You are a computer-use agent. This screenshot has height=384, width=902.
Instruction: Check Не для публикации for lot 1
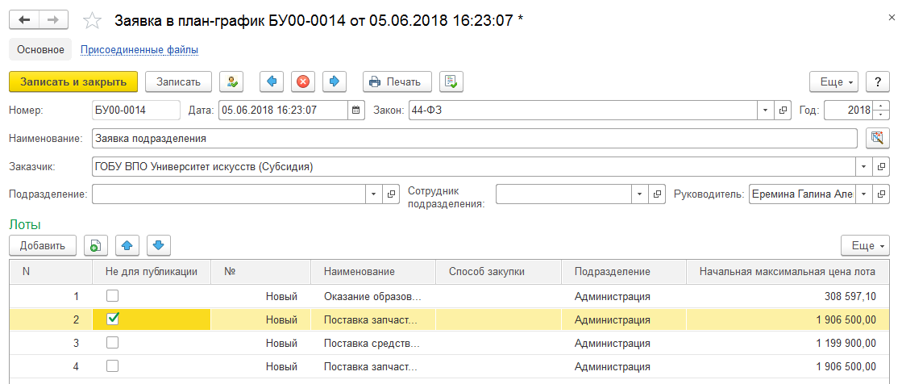[x=113, y=297]
